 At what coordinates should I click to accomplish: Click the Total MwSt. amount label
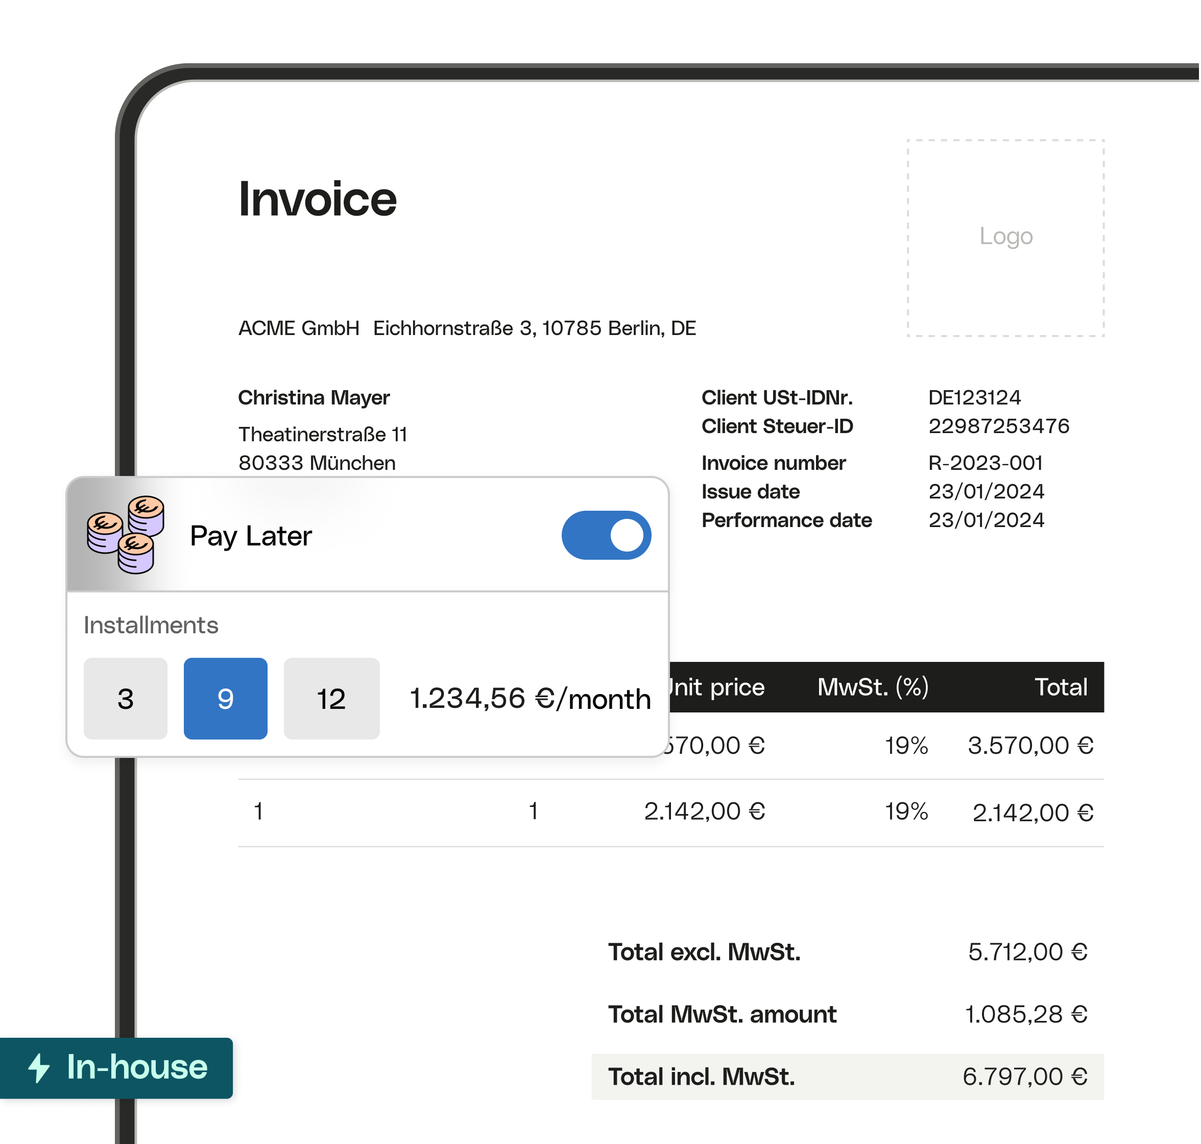coord(723,1014)
